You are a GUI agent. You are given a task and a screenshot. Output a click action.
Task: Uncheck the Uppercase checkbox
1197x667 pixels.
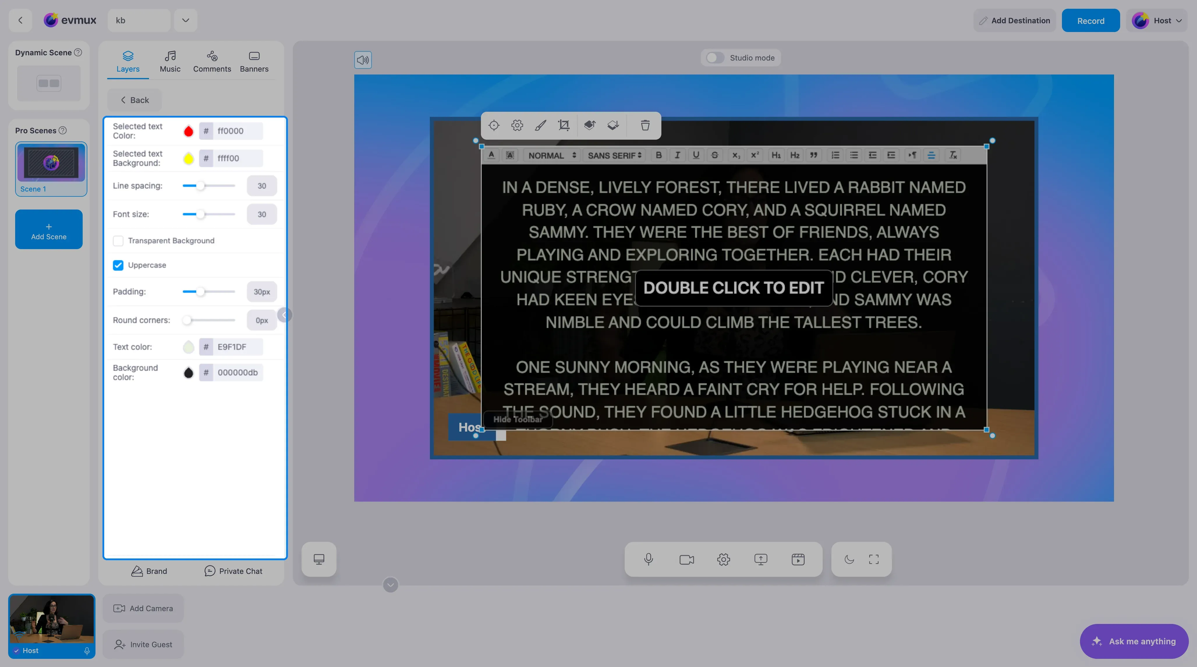[x=118, y=265]
